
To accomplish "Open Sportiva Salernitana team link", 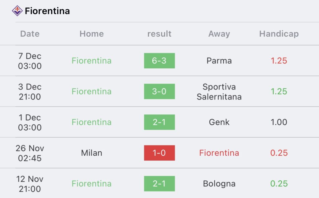I will point(219,92).
